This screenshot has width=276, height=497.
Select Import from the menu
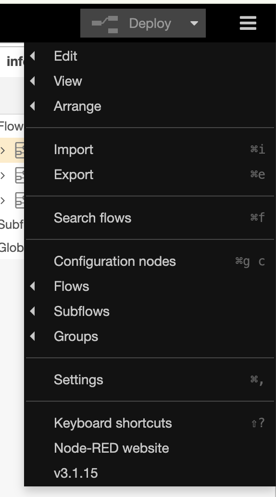(x=150, y=149)
